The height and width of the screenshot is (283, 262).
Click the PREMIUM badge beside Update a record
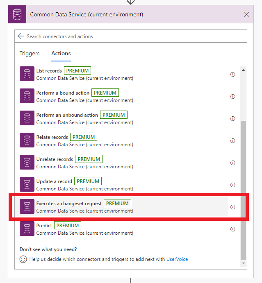[88, 181]
